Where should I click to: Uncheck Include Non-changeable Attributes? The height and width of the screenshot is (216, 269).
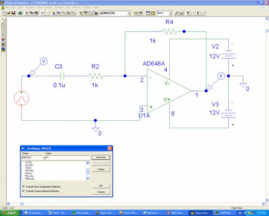(x=23, y=186)
